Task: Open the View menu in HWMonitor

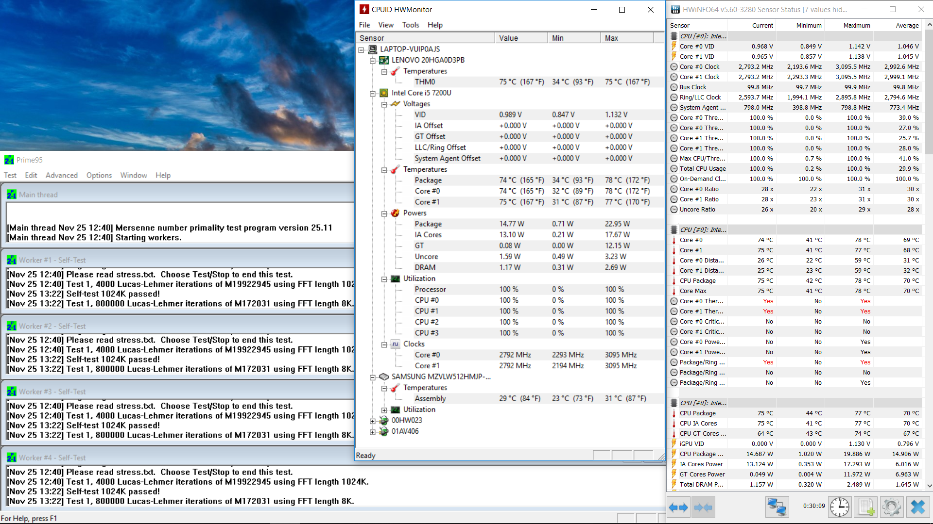Action: tap(386, 25)
